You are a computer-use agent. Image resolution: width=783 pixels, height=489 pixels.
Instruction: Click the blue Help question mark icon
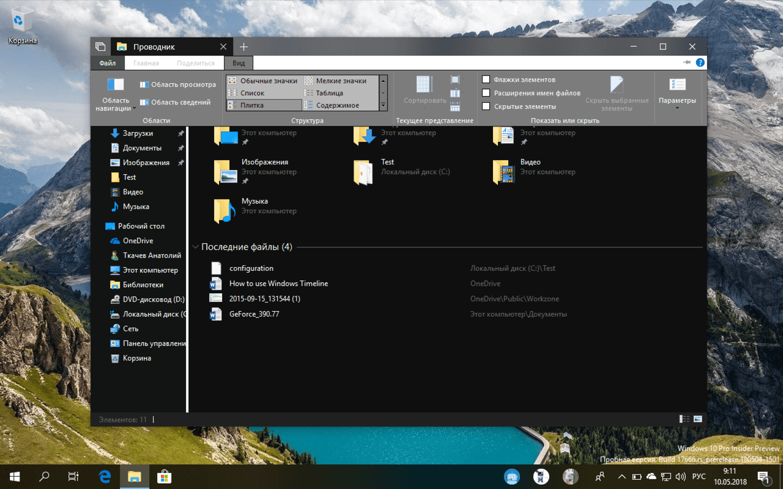click(x=700, y=62)
